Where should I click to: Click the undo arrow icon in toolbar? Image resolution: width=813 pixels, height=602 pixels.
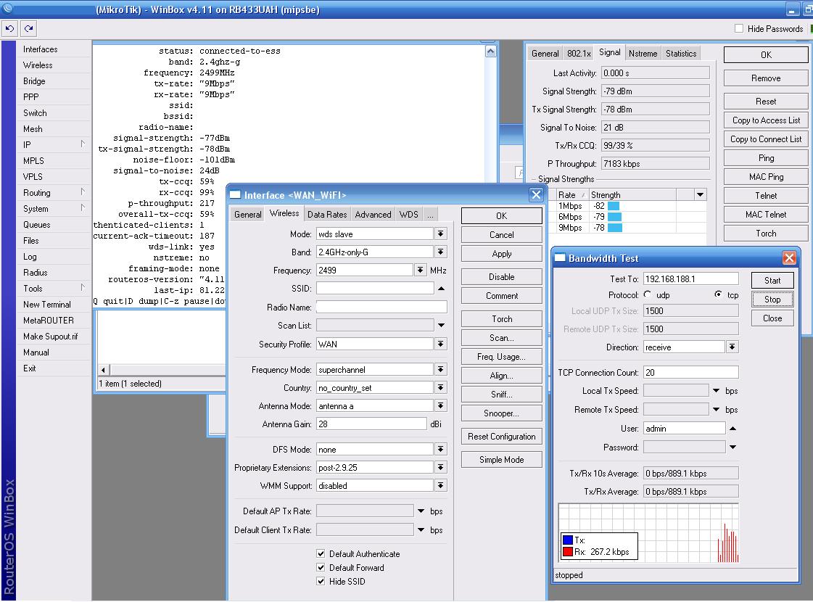[x=9, y=29]
